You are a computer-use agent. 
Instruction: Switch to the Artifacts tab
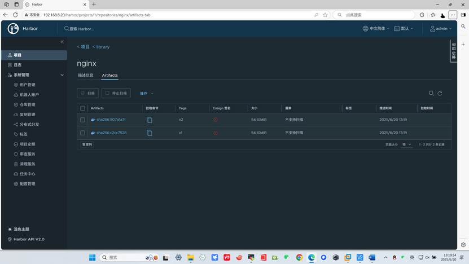pyautogui.click(x=110, y=76)
